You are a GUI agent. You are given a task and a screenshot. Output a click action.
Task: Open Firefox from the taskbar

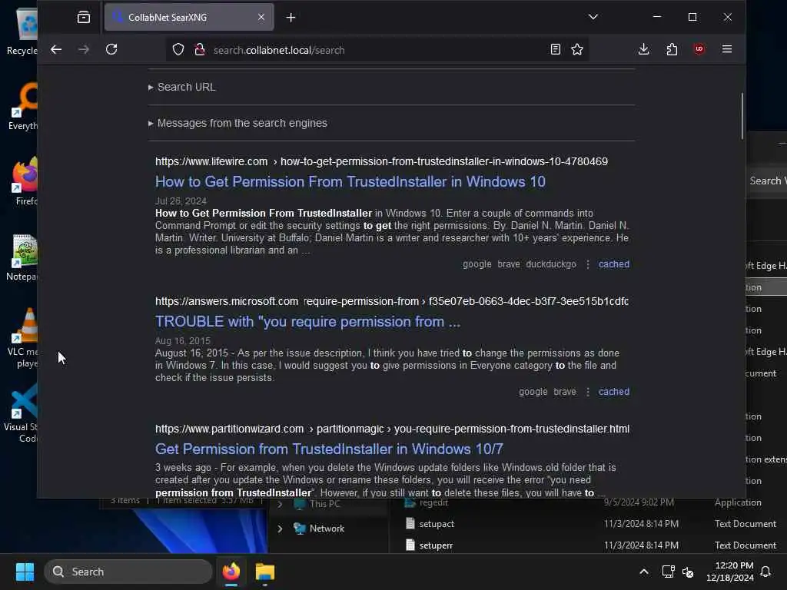pyautogui.click(x=231, y=572)
